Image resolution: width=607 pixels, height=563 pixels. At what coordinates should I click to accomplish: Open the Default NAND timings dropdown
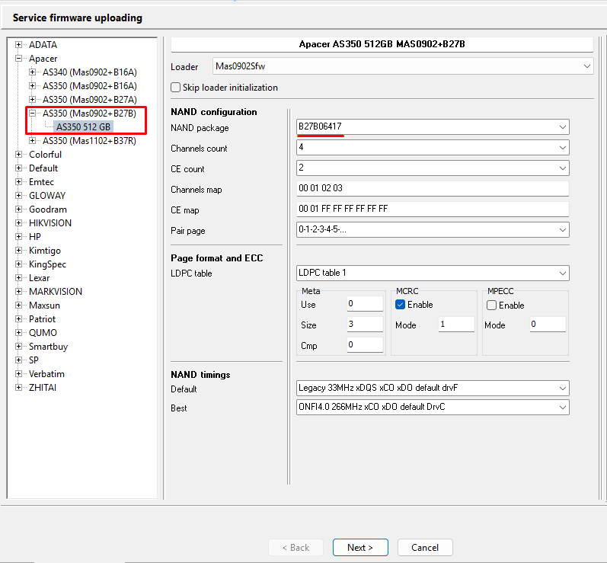(x=433, y=388)
